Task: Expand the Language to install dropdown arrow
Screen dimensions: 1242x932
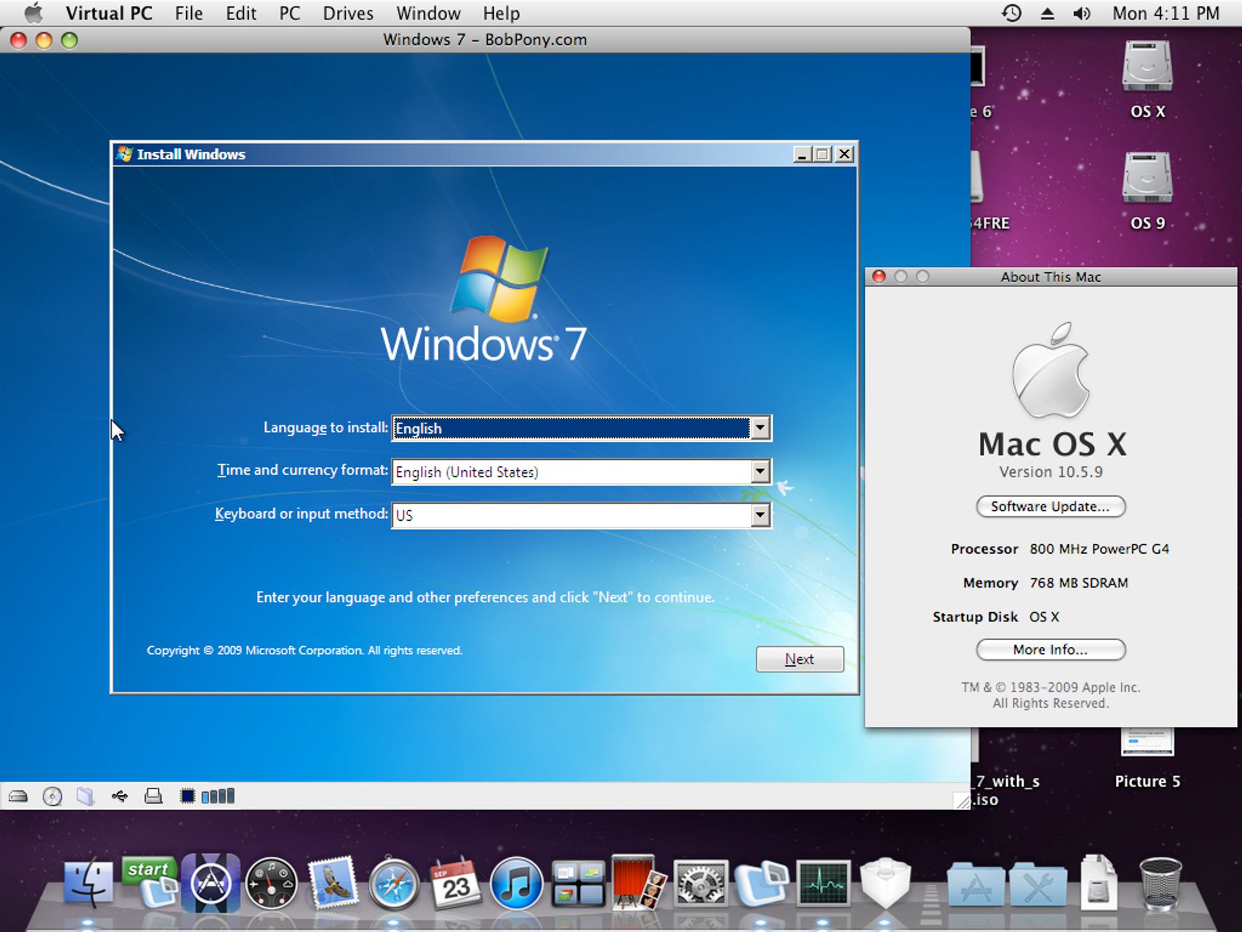Action: [760, 428]
